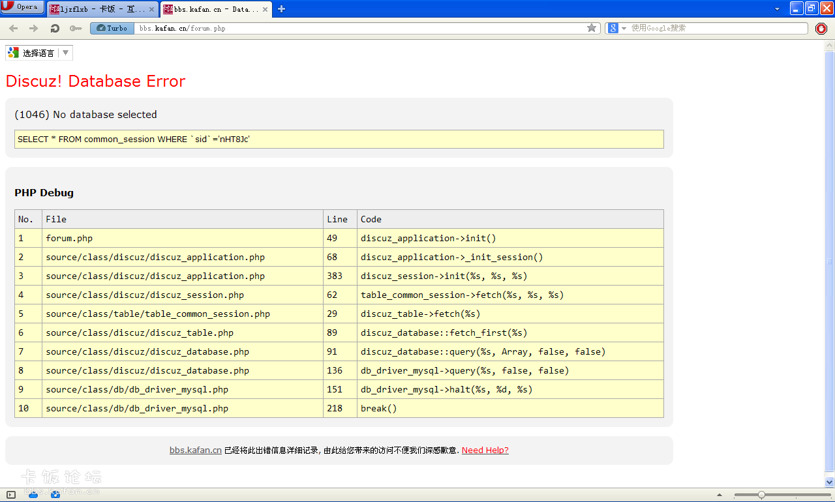This screenshot has width=835, height=502.
Task: Bookmark the page with the star icon
Action: [x=592, y=28]
